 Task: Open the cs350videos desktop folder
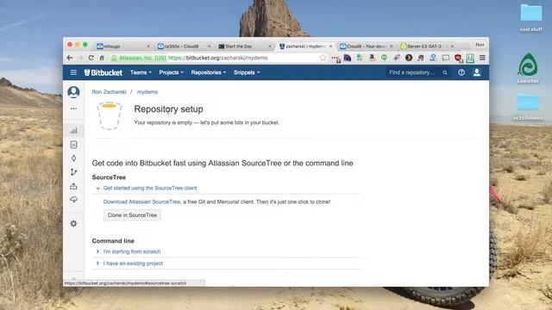point(528,107)
